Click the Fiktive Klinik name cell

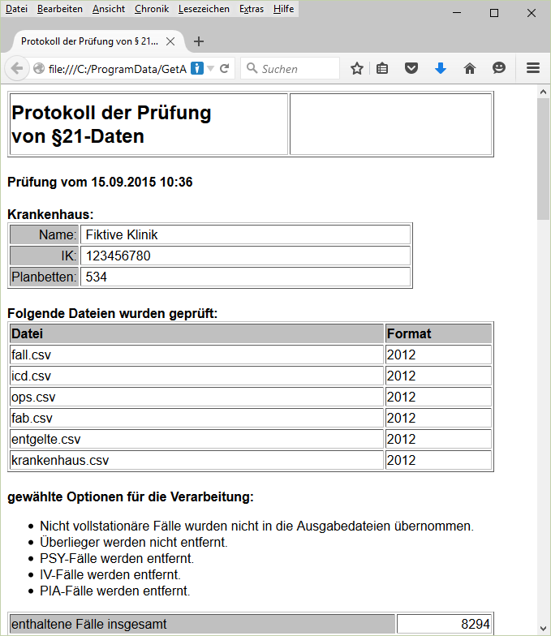point(245,235)
